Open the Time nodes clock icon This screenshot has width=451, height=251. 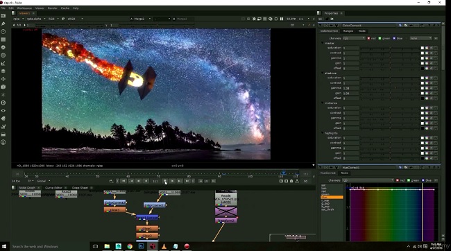(x=3, y=32)
